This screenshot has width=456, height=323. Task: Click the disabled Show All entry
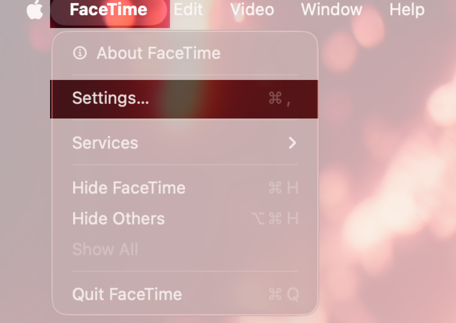(105, 249)
